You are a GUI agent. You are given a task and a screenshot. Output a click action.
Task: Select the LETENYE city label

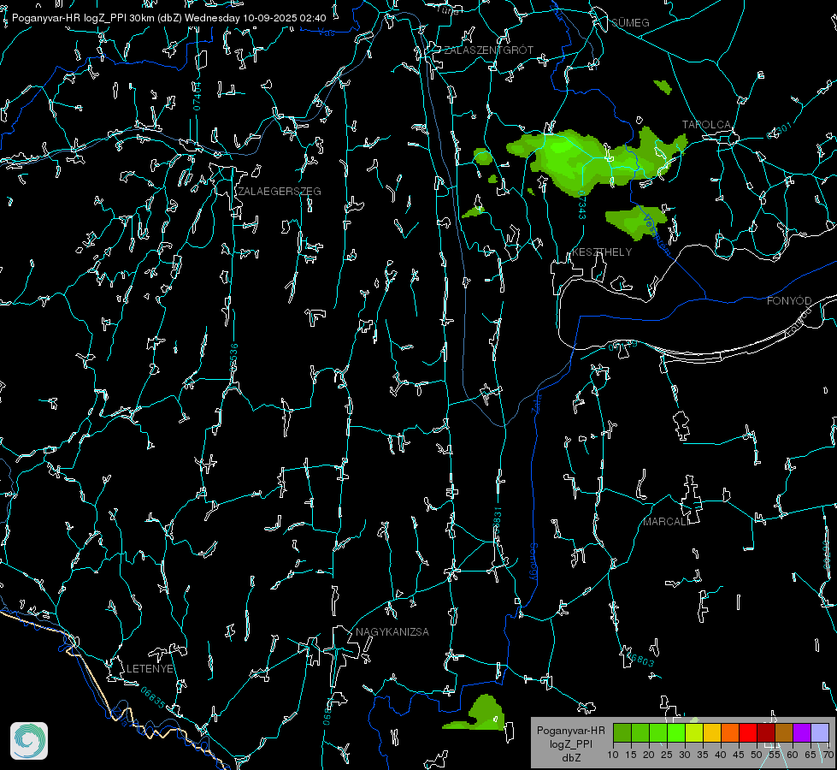point(150,669)
